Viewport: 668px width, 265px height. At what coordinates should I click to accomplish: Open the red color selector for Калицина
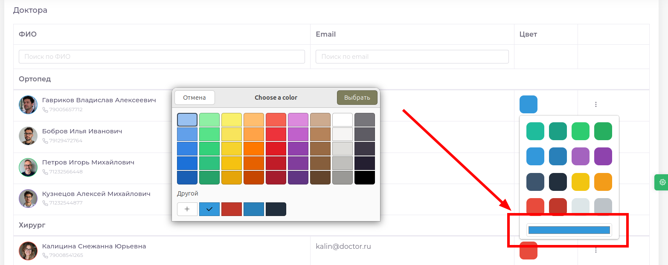pyautogui.click(x=528, y=251)
